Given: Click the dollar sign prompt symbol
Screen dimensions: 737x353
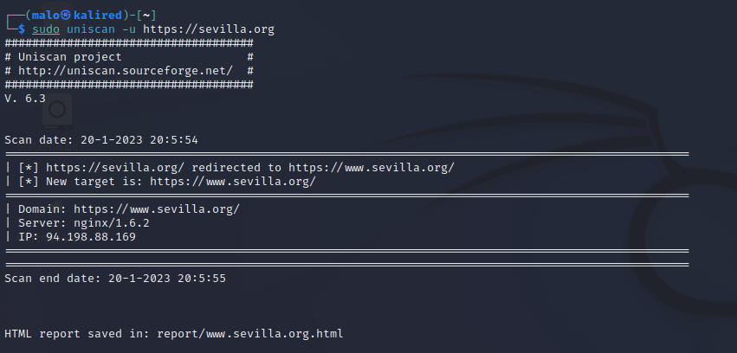Looking at the screenshot, I should 22,29.
